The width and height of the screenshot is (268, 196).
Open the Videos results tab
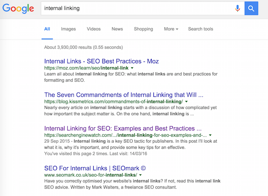[x=93, y=29]
